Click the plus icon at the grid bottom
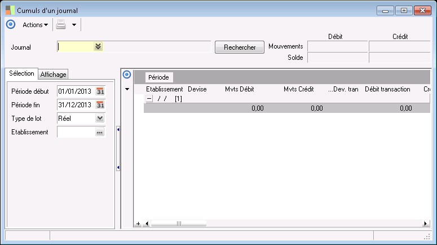The image size is (437, 245). (x=138, y=224)
